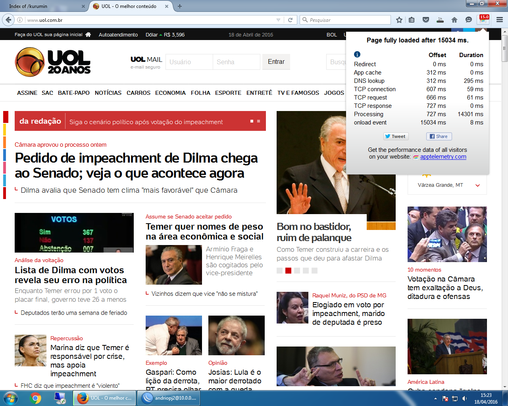Image resolution: width=508 pixels, height=406 pixels.
Task: Click the network icon in system tray
Action: pos(455,398)
